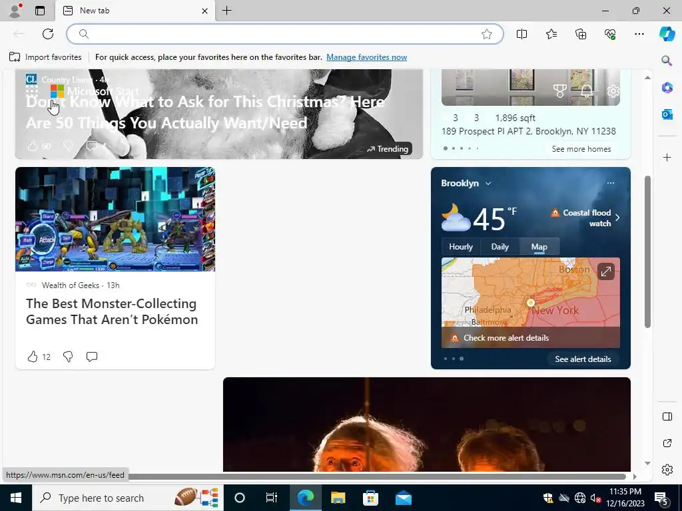Open the Edge profile icon
The height and width of the screenshot is (511, 682).
point(16,11)
